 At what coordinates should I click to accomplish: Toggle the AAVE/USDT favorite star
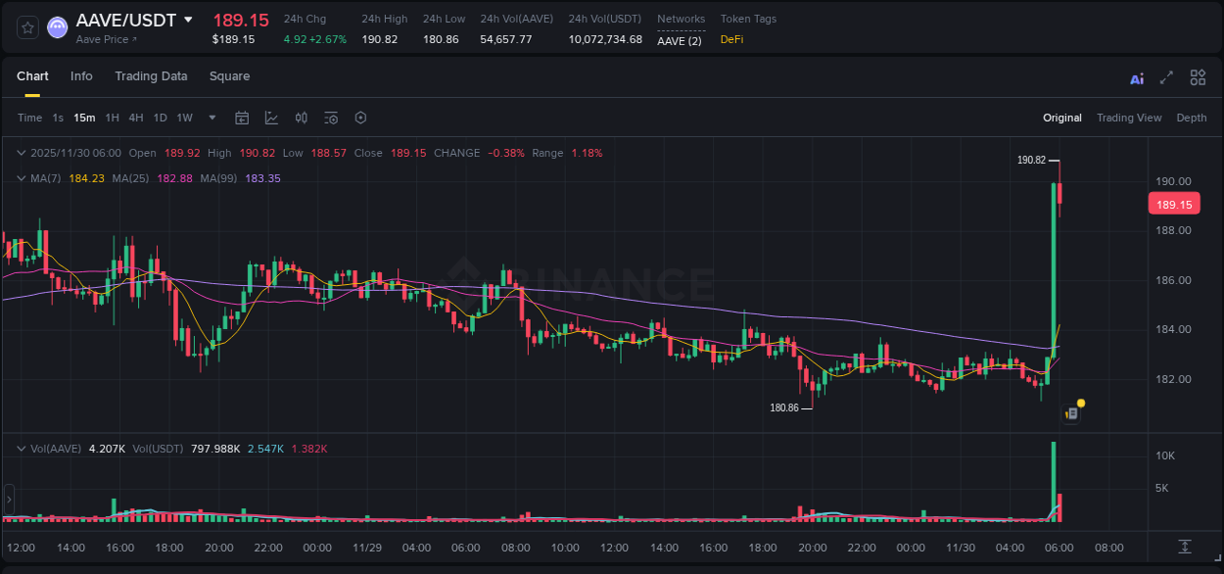(26, 27)
